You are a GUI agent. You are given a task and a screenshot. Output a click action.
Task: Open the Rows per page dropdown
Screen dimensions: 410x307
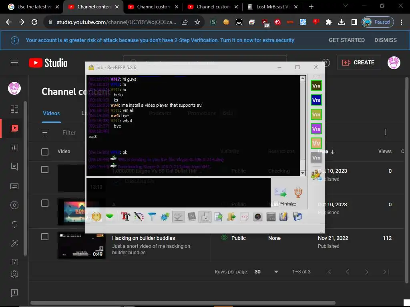(266, 272)
